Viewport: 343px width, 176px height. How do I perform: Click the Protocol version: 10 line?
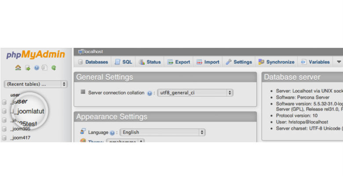[297, 116]
